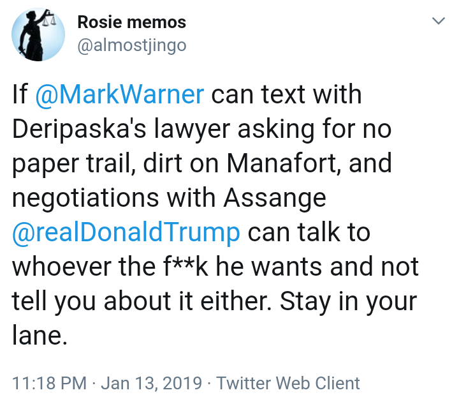Click the scales icon in the avatar

click(x=49, y=20)
